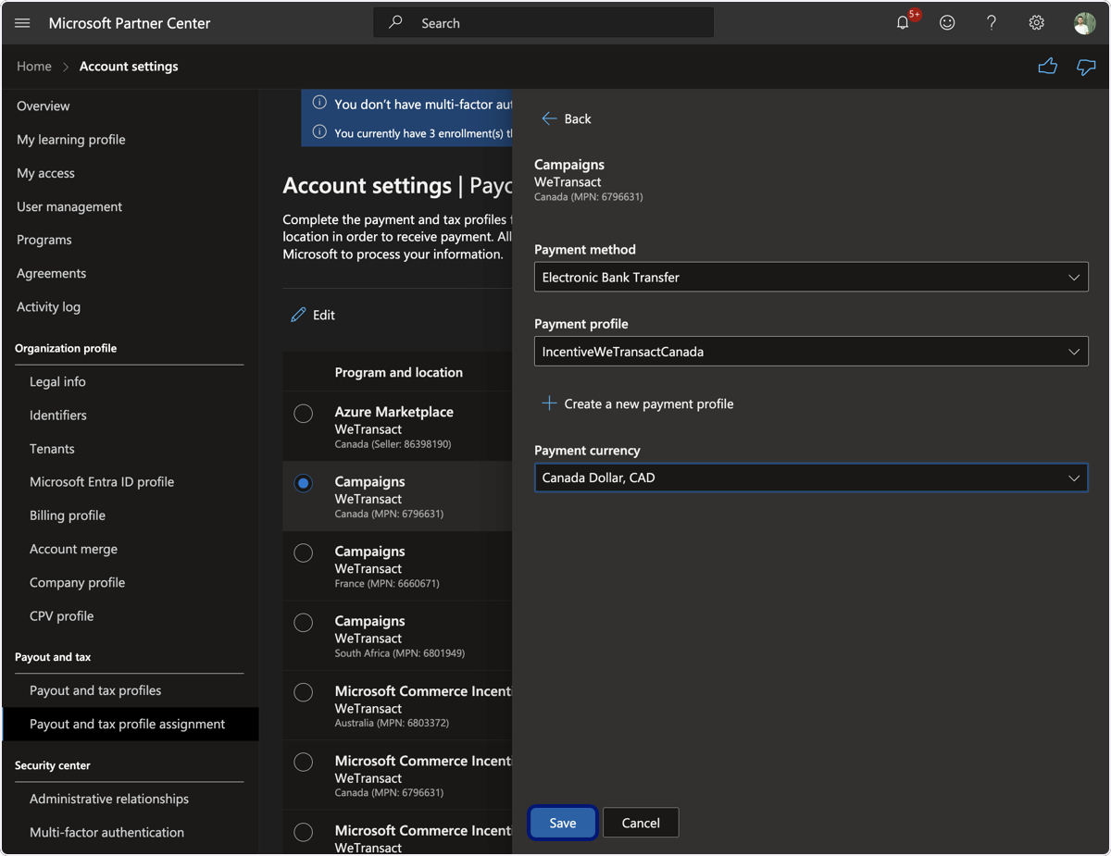
Task: Click the Edit command
Action: click(324, 315)
